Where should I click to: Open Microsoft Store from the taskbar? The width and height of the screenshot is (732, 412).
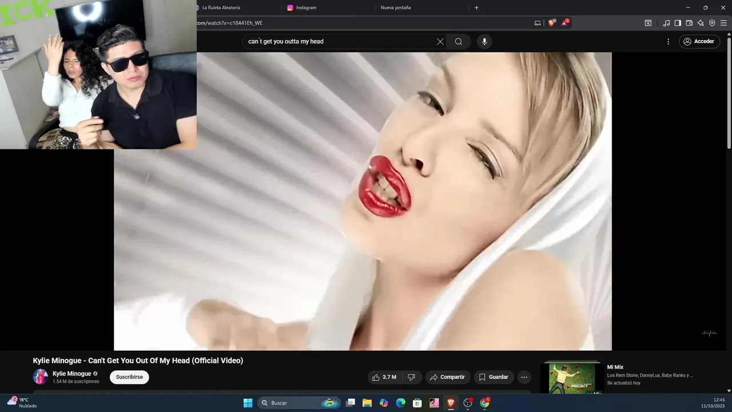[x=417, y=403]
